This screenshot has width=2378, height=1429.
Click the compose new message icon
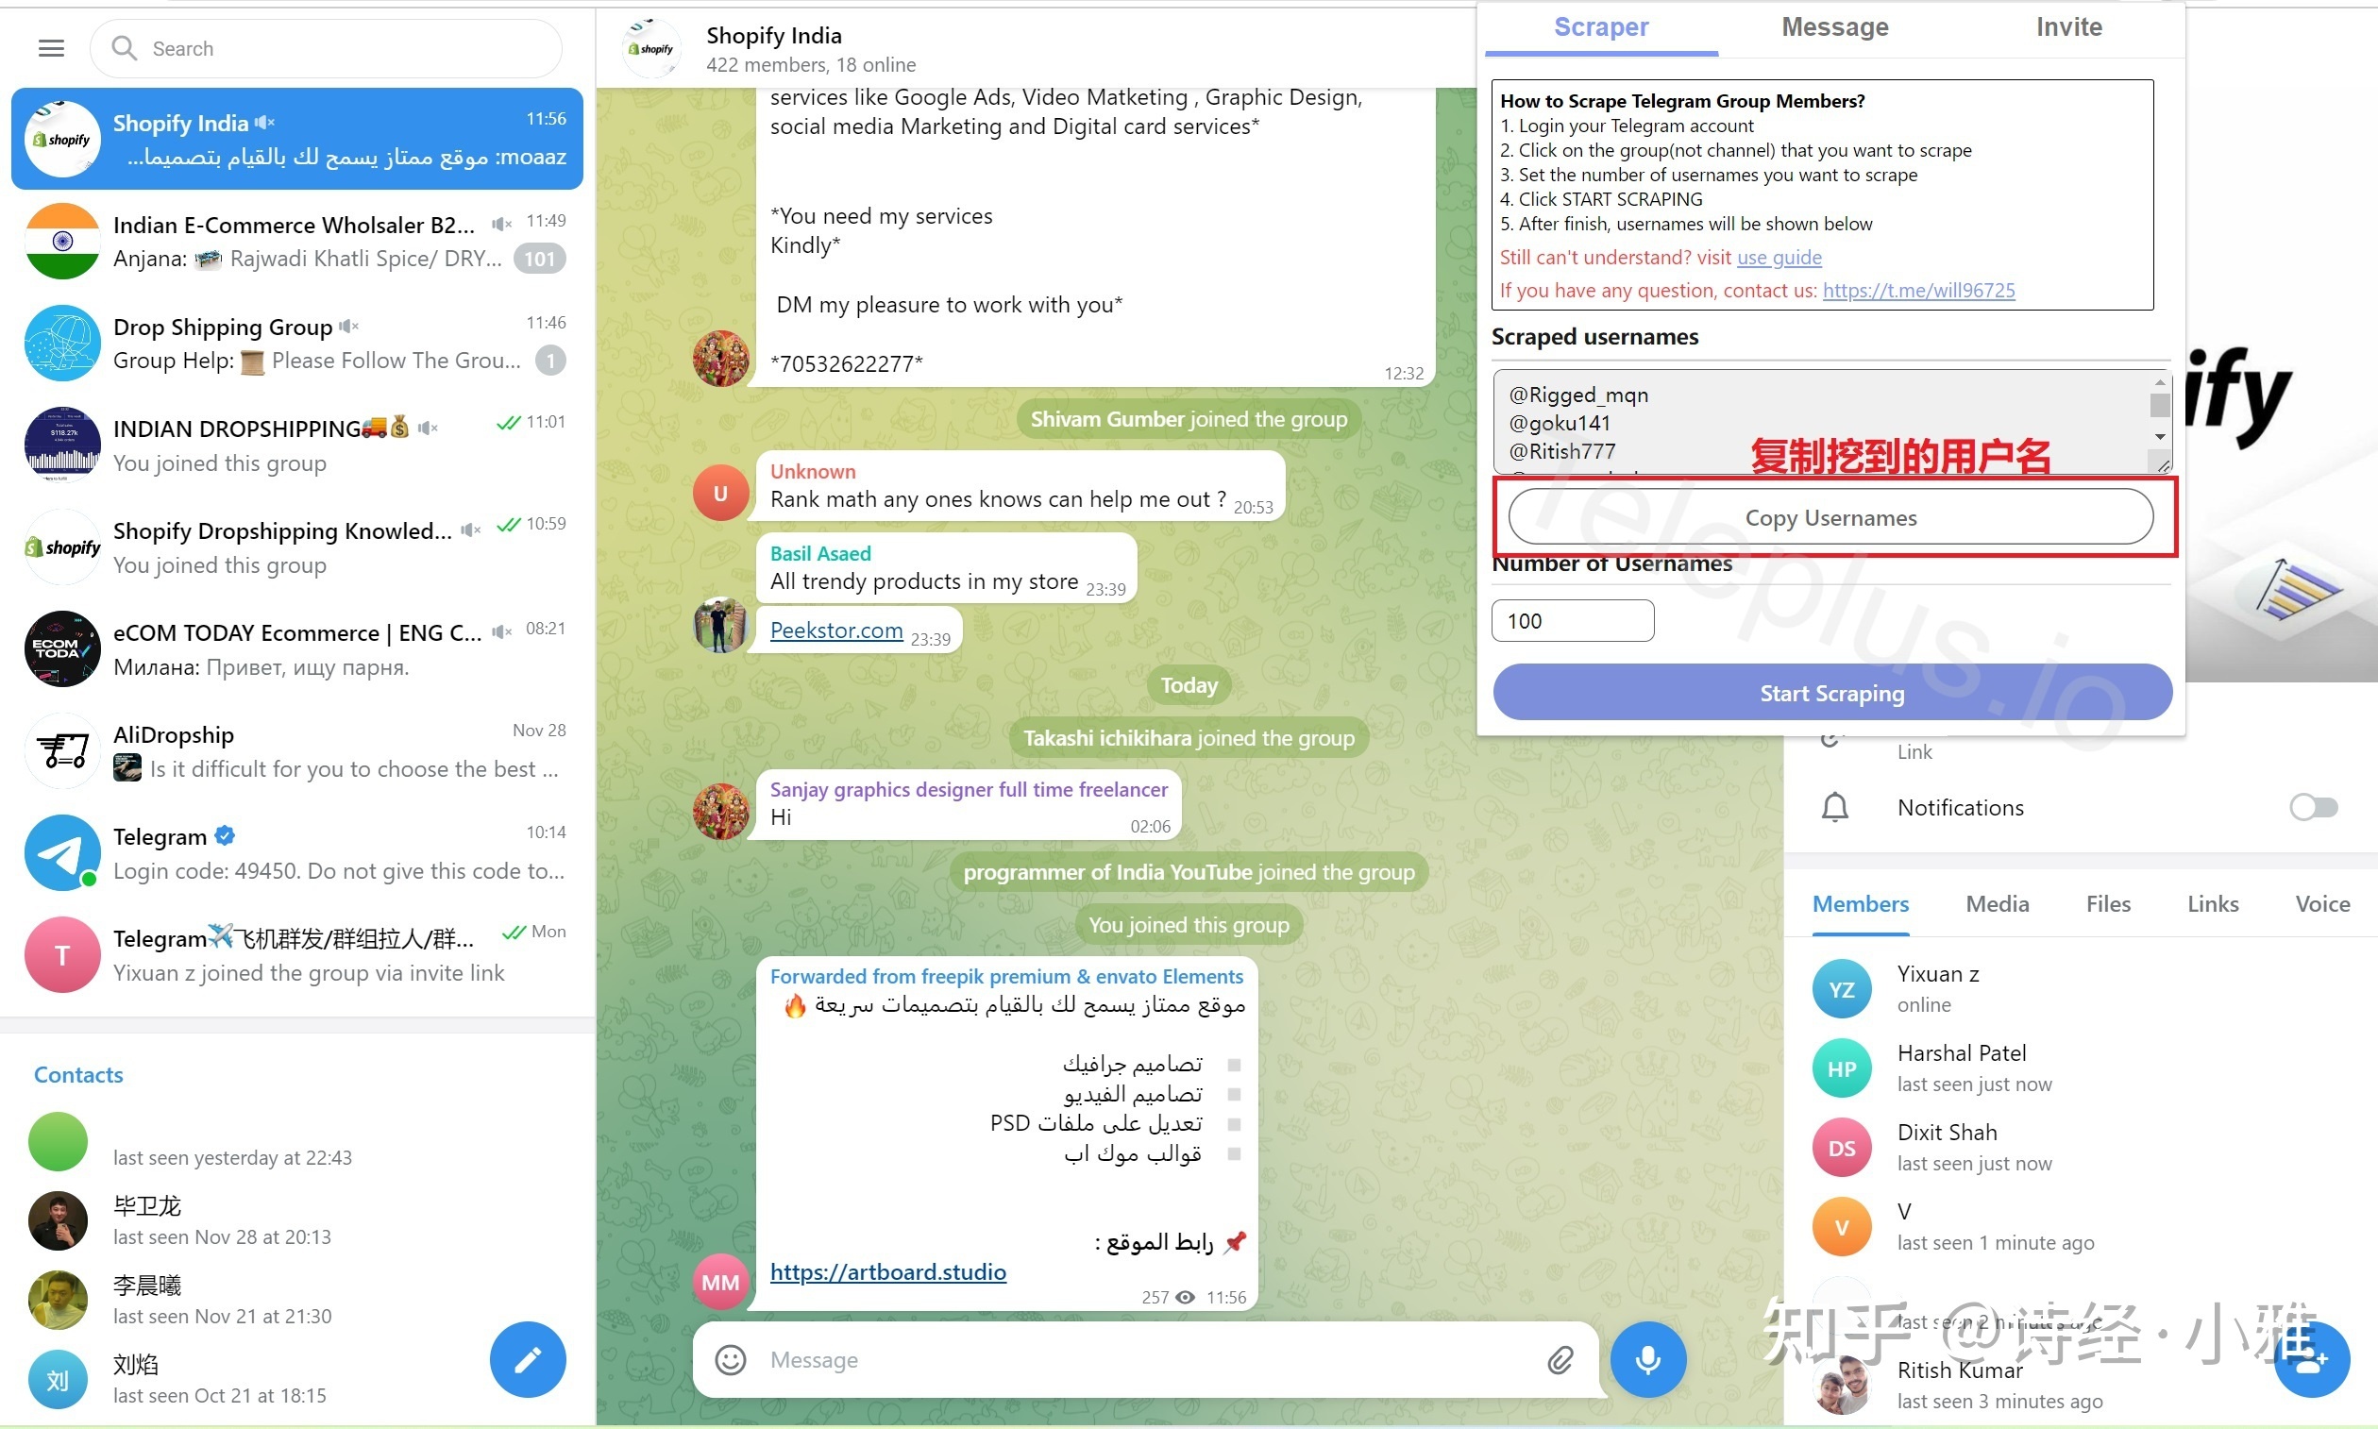(529, 1356)
